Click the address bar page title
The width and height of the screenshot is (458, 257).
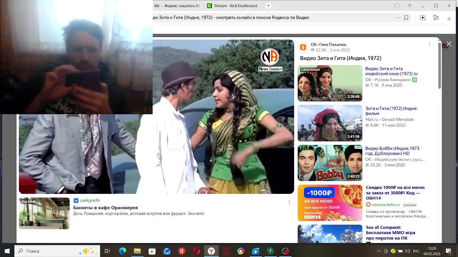[x=232, y=17]
